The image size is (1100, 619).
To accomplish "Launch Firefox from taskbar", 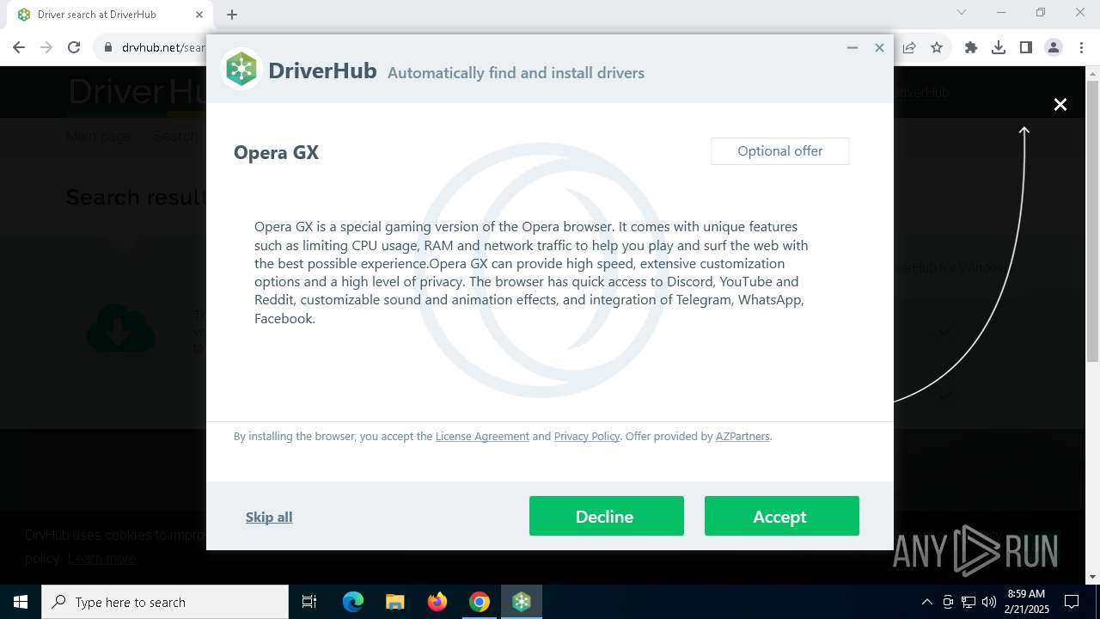I will tap(437, 602).
